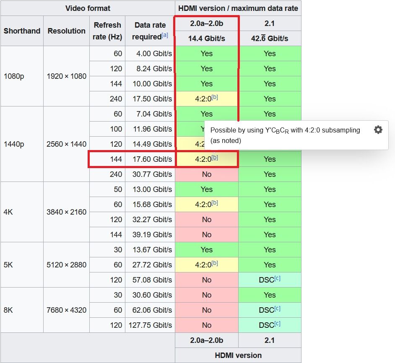Image resolution: width=395 pixels, height=363 pixels.
Task: Click the '62.06 Gbit/s' data rate cell
Action: 150,310
